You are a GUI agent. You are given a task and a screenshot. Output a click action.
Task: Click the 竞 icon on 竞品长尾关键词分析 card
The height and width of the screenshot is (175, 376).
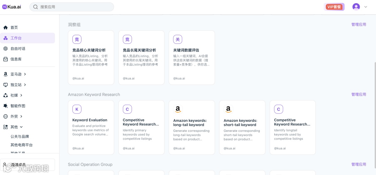tap(127, 39)
